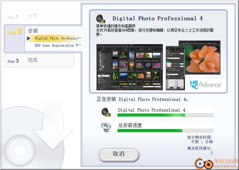Image resolution: width=239 pixels, height=170 pixels.
Task: Click the disc download icon beside 总安装进度
Action: click(106, 128)
